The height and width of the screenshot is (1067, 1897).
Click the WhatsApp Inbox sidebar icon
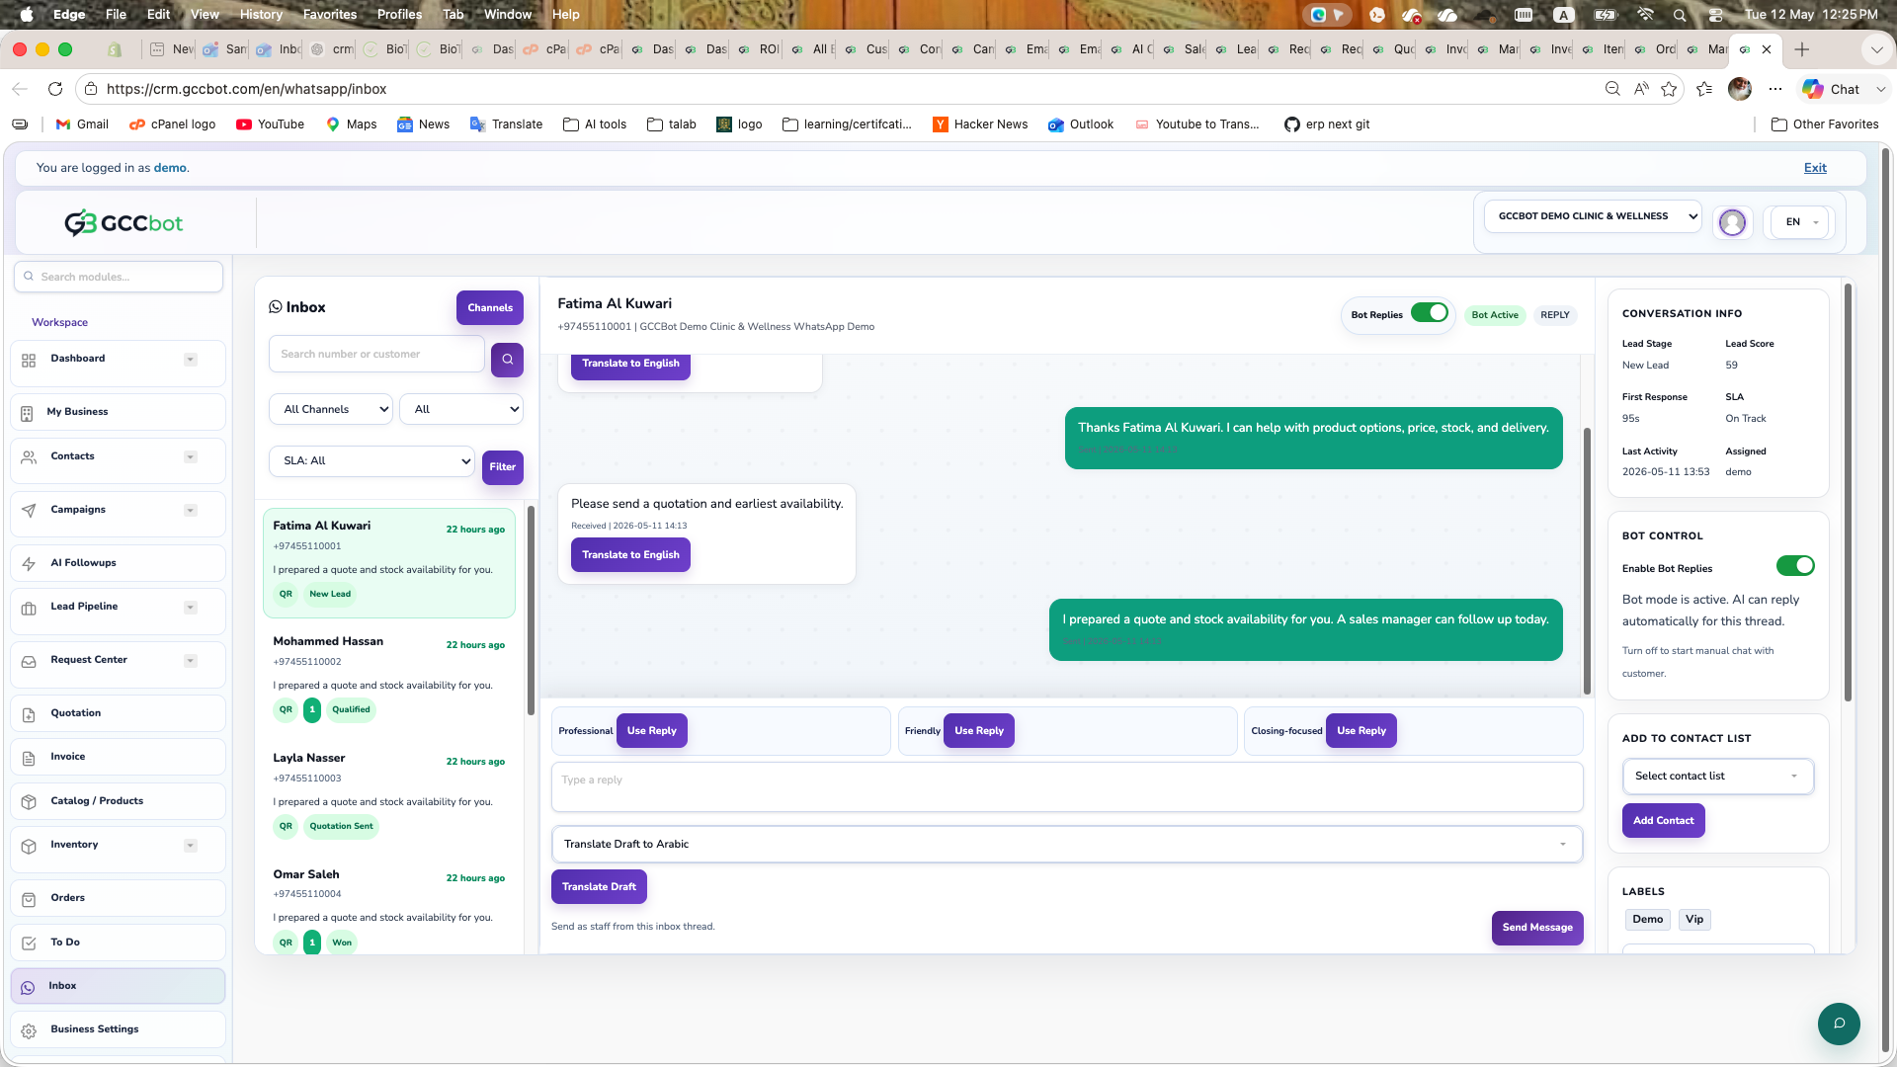(28, 987)
